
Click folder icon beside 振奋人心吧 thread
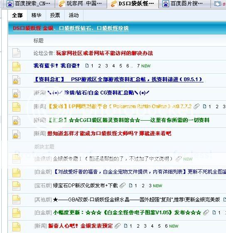click(16, 227)
